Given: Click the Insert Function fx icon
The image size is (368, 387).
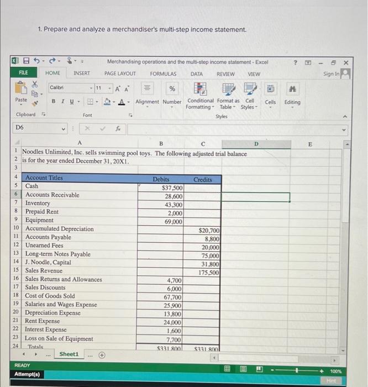Looking at the screenshot, I should (118, 128).
